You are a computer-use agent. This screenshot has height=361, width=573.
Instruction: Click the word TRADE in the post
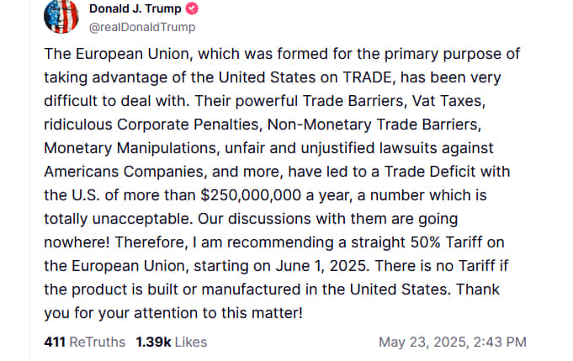(369, 77)
